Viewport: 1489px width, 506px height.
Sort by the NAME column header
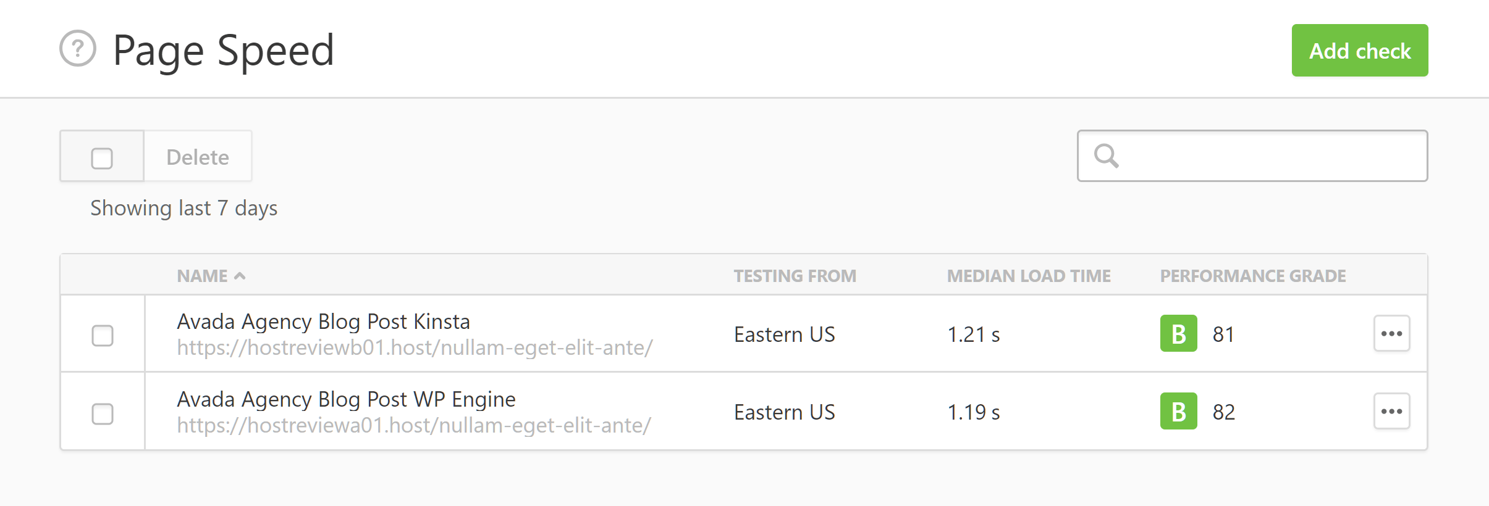(202, 276)
